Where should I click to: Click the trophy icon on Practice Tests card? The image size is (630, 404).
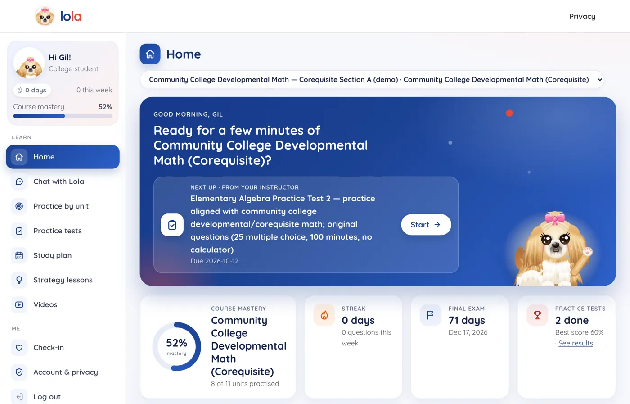537,315
